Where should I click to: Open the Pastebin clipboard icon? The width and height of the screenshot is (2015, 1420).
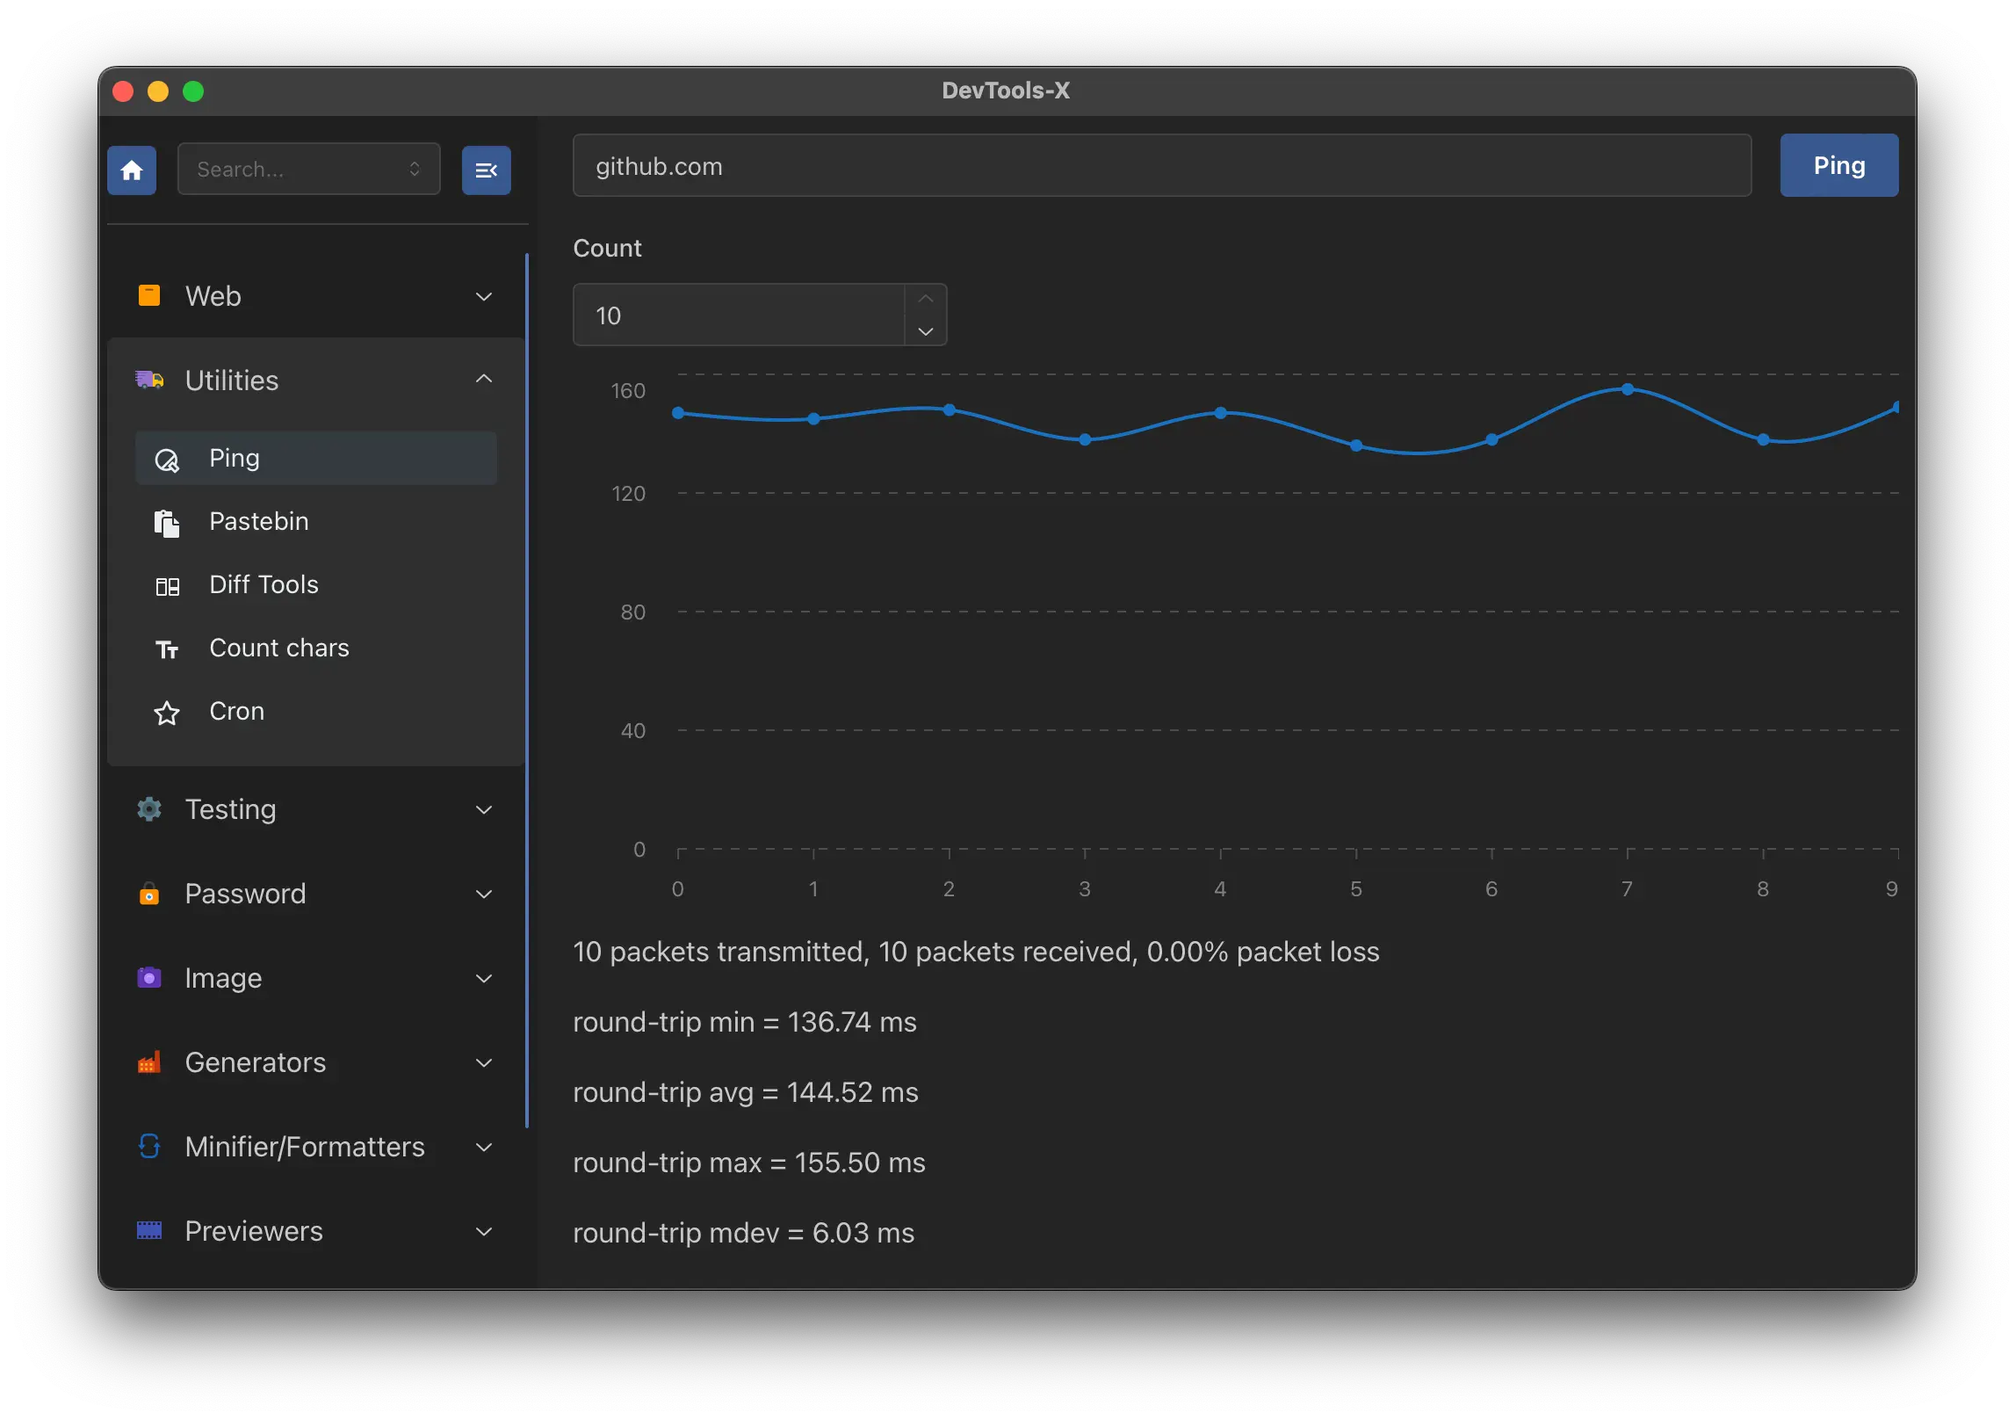[167, 523]
